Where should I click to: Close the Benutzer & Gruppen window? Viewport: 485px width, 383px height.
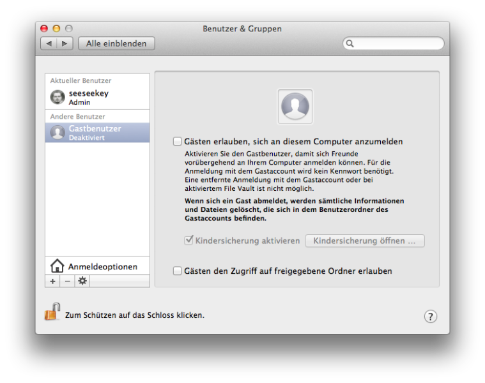tap(44, 29)
